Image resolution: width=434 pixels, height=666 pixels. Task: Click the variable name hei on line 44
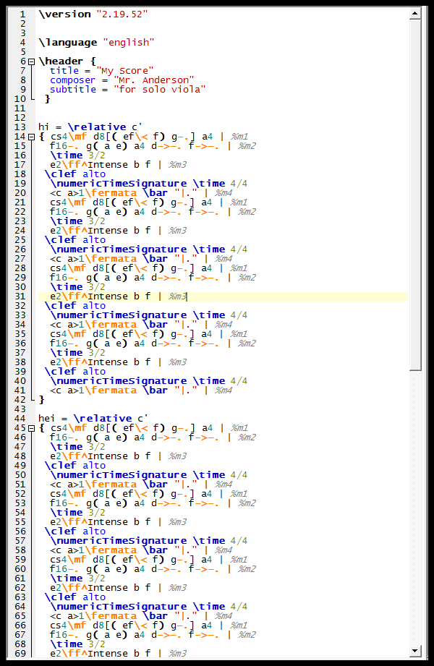pyautogui.click(x=47, y=419)
